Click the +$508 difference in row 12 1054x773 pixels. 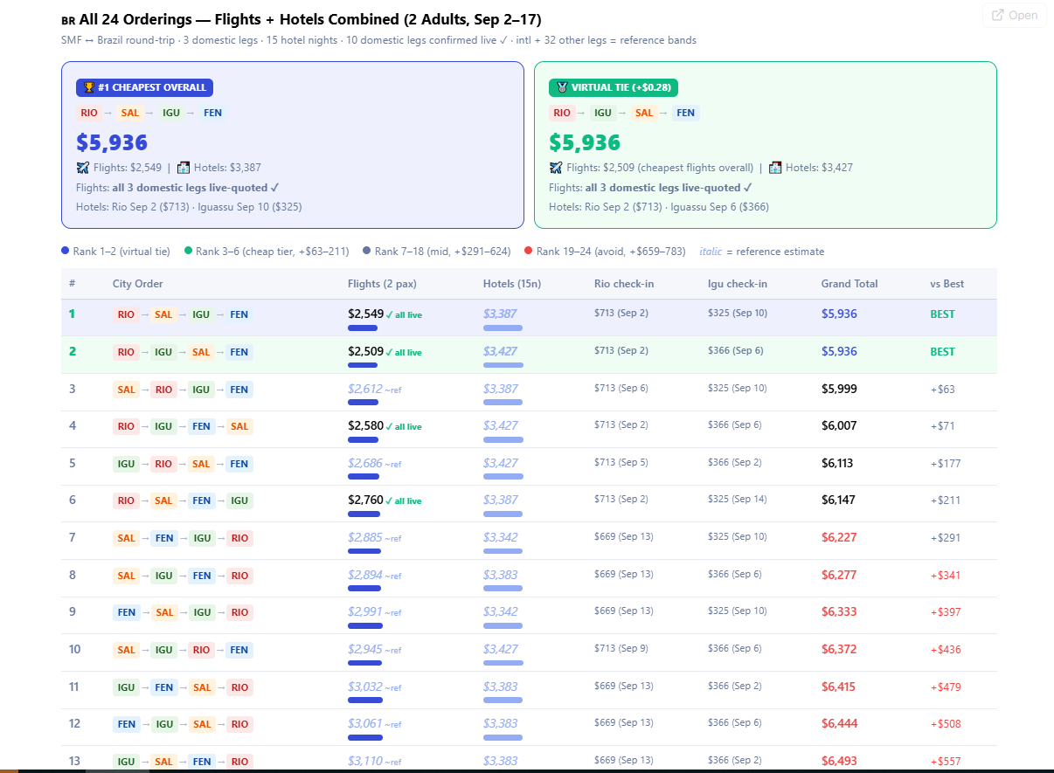(x=946, y=723)
